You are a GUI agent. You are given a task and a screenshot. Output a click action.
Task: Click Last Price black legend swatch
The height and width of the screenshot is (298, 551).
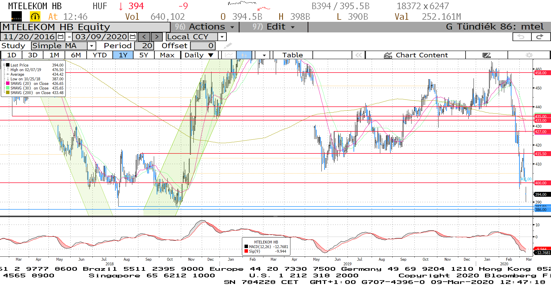[x=8, y=65]
